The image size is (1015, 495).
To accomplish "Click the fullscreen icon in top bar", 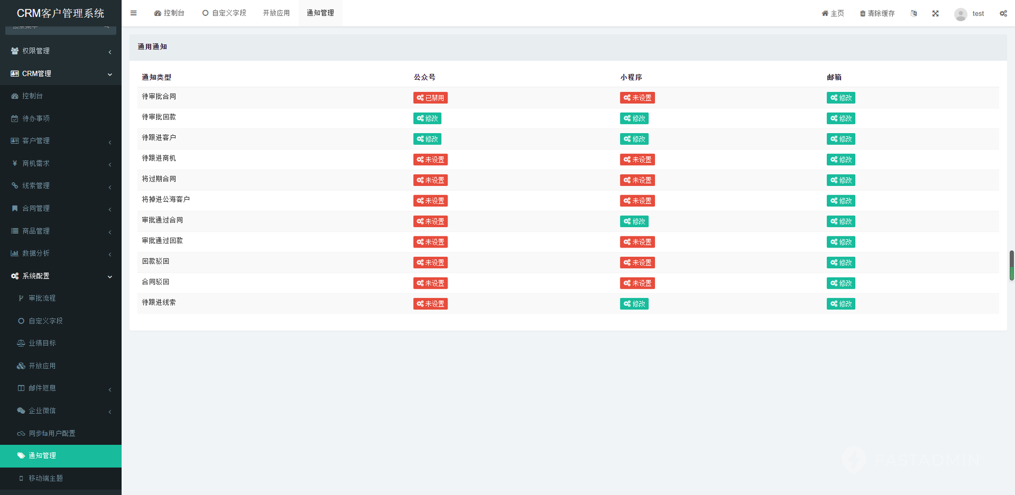I will point(935,13).
